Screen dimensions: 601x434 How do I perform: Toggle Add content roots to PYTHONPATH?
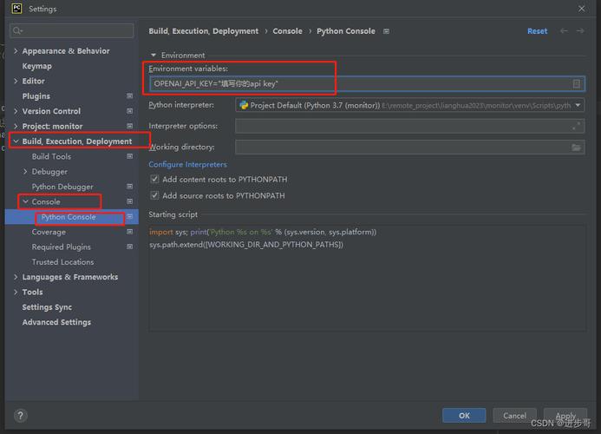coord(154,180)
